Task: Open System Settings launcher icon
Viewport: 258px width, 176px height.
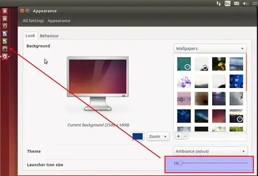Action: pyautogui.click(x=5, y=57)
